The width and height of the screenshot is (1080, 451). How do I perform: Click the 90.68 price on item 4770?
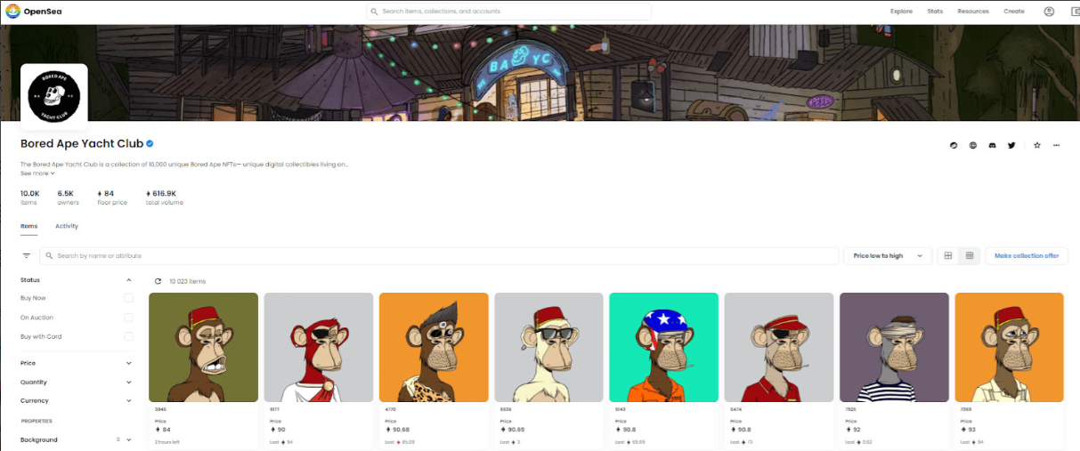397,430
